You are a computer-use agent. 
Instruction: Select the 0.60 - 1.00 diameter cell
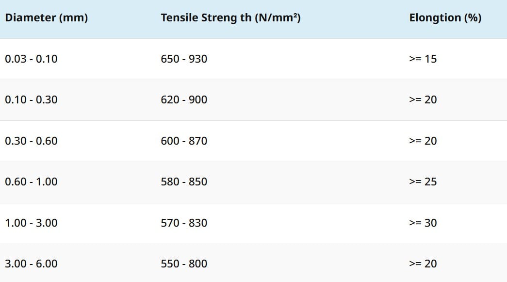pyautogui.click(x=31, y=182)
